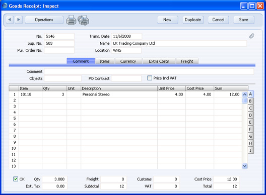Click the Duplicate button
This screenshot has height=195, width=266.
coord(193,20)
